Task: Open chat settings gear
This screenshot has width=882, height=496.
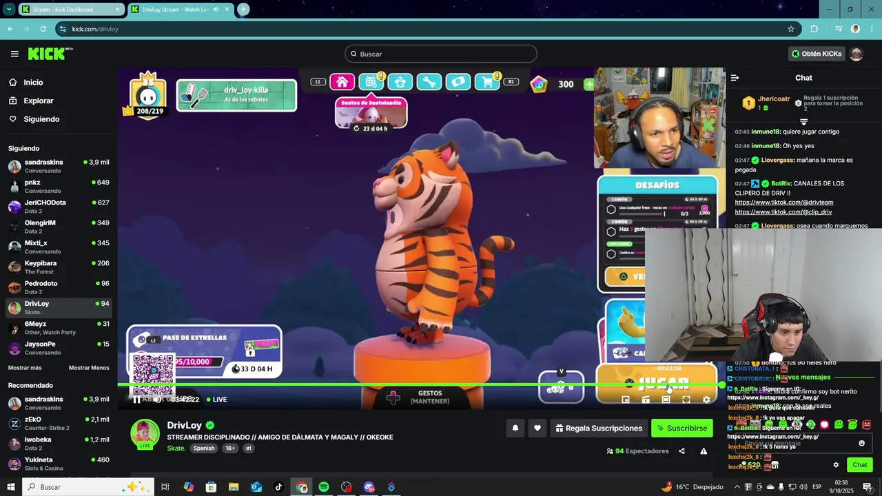Action: [836, 465]
